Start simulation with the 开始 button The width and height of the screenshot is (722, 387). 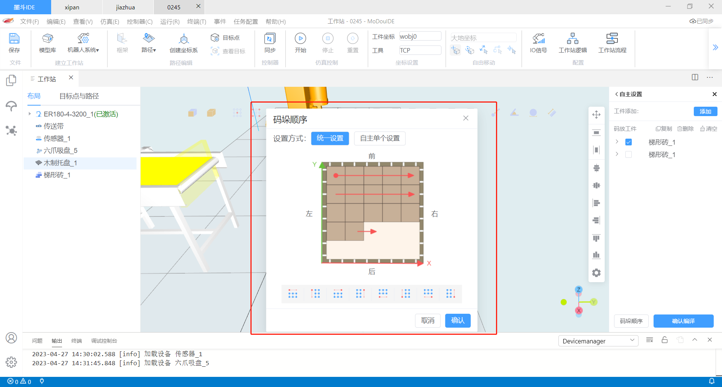300,39
